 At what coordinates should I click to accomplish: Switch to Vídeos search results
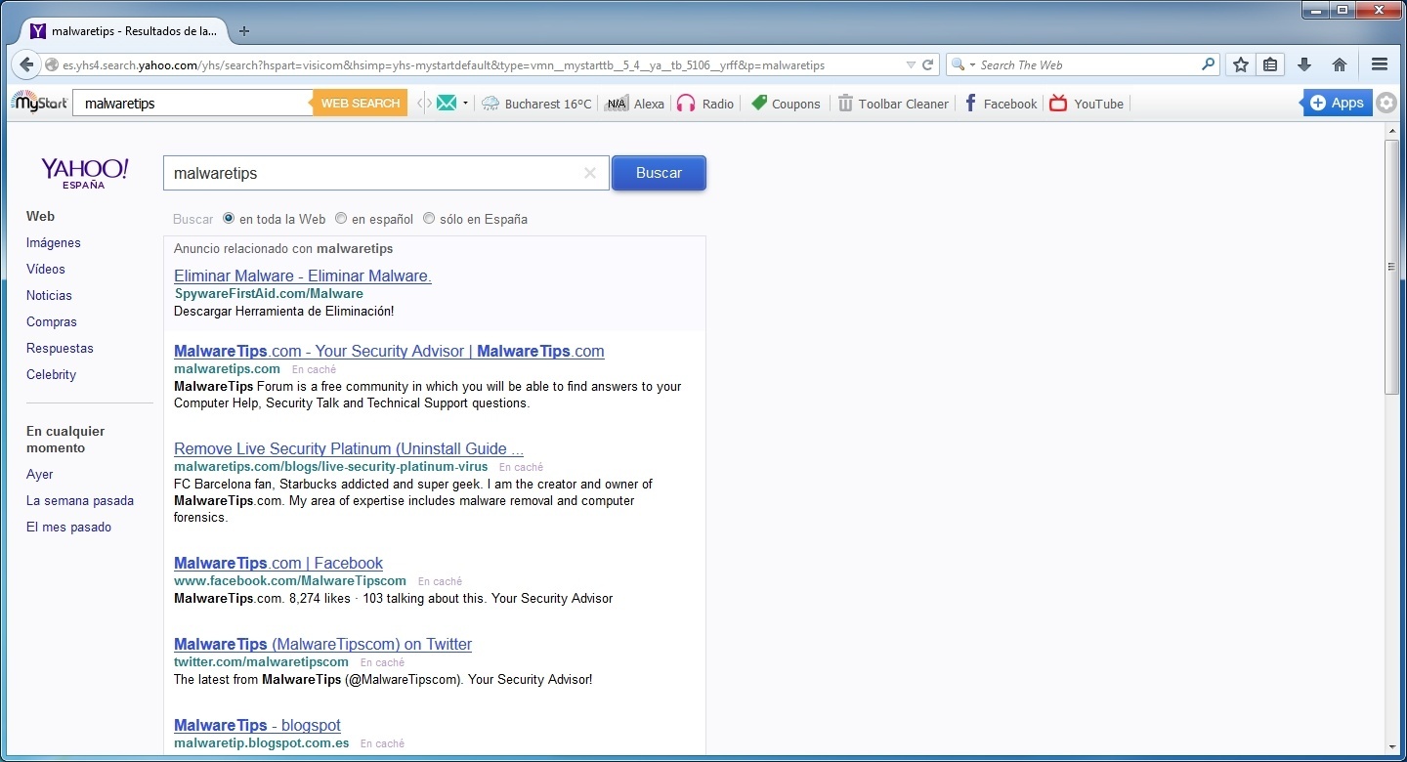46,269
